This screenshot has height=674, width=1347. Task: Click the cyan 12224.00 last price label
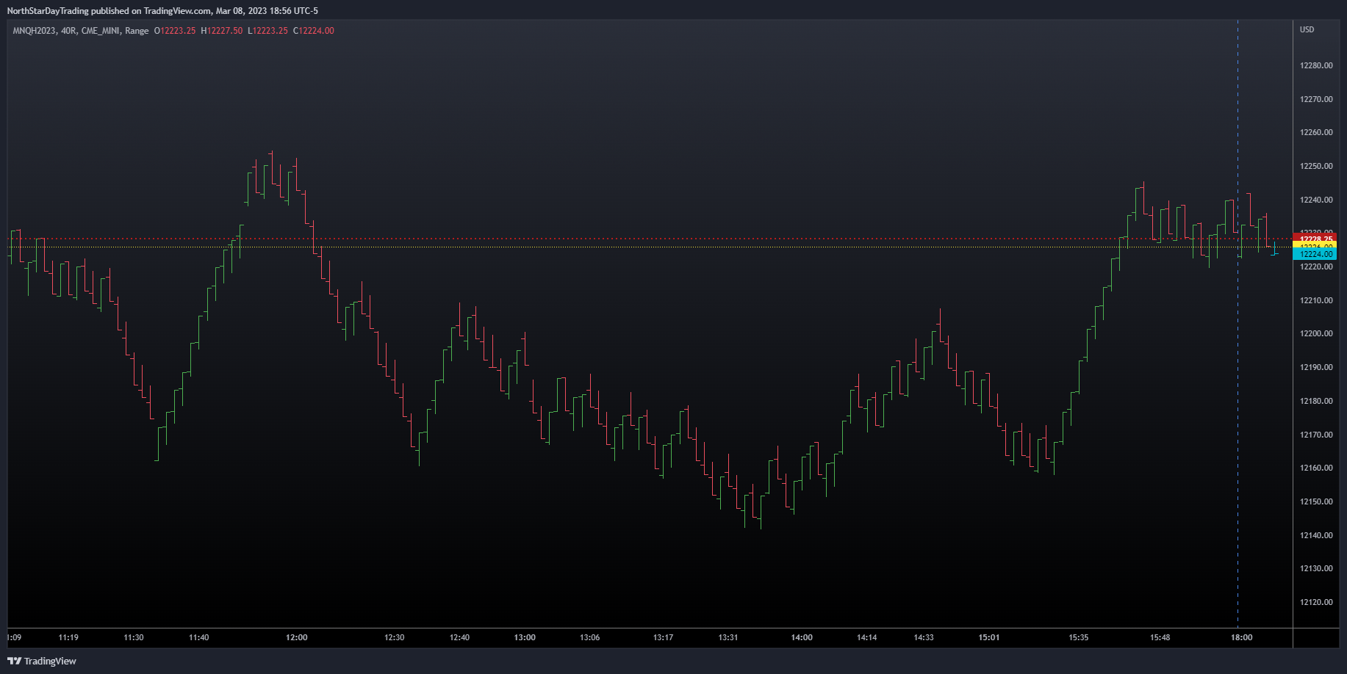[1315, 254]
